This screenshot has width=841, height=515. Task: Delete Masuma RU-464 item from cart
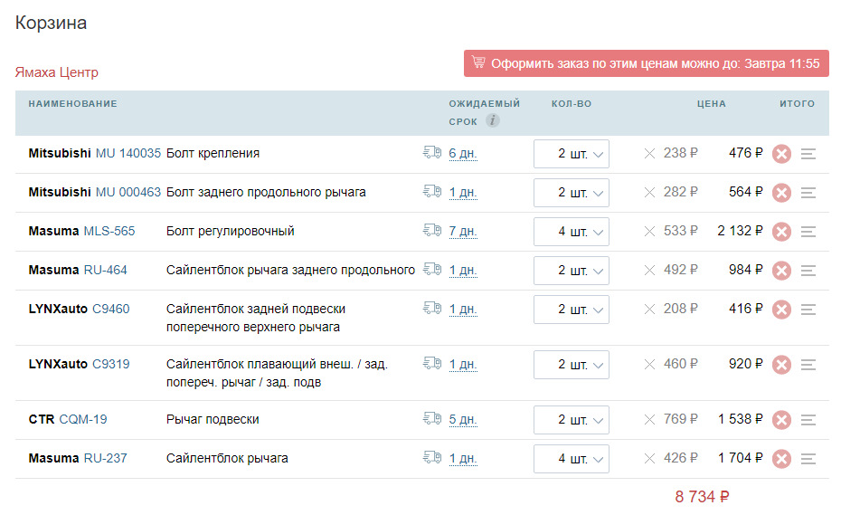tap(781, 271)
